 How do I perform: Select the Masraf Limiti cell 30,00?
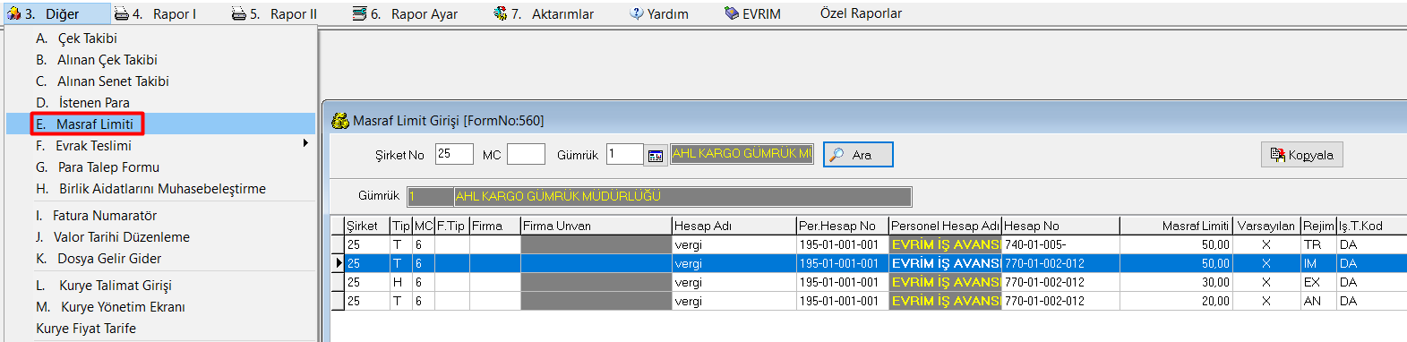1176,282
